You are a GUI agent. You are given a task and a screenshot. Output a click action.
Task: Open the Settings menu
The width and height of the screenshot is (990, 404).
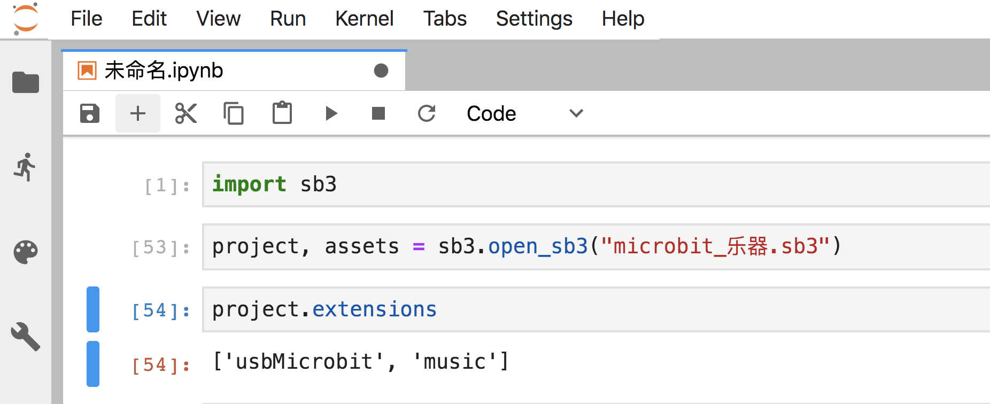pyautogui.click(x=534, y=19)
